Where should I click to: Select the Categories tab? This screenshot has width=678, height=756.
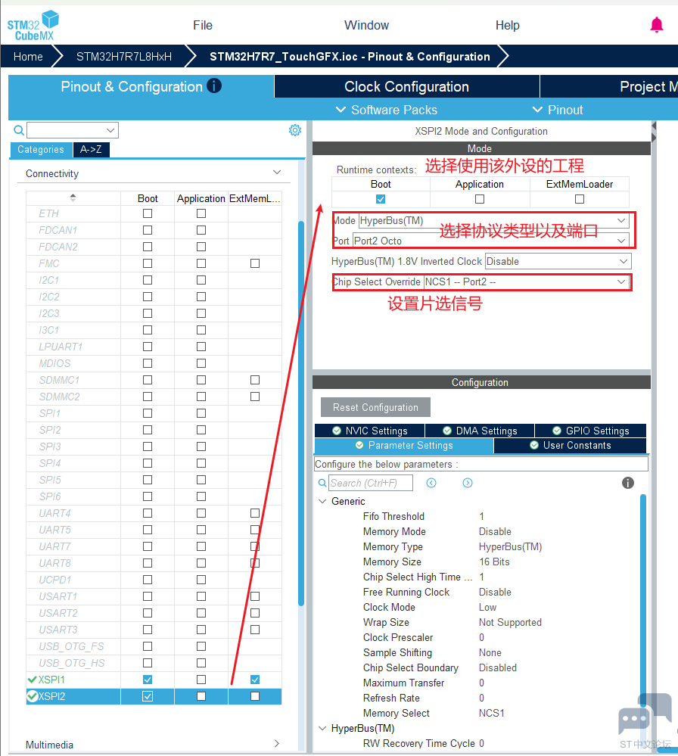pyautogui.click(x=41, y=150)
